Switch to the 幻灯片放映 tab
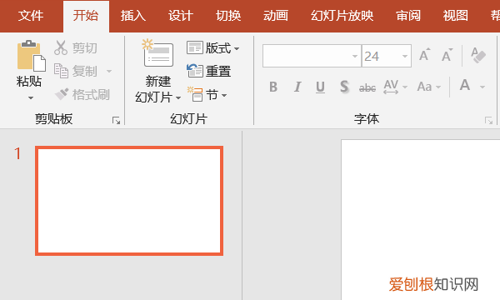This screenshot has width=500, height=300. 342,16
